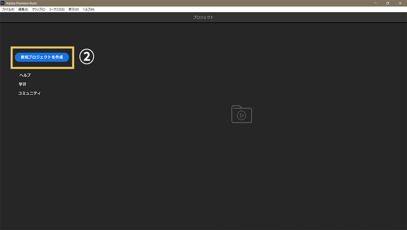Close the Adobe Premiere Rush window
This screenshot has height=230, width=407.
400,3
